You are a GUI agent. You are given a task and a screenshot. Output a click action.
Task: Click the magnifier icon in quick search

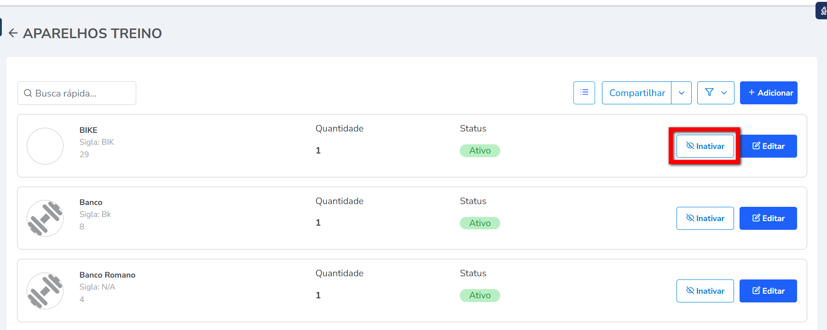28,93
